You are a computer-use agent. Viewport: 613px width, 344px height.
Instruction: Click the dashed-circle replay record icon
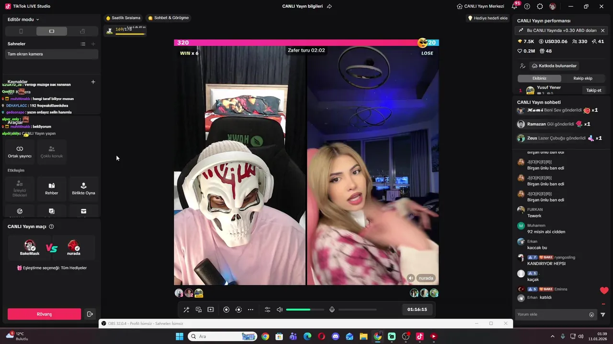pyautogui.click(x=238, y=310)
